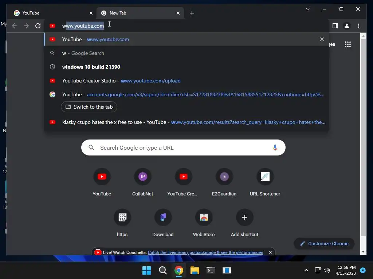Open the https shortcut tile
Screen dimensions: 373x279
[122, 223]
